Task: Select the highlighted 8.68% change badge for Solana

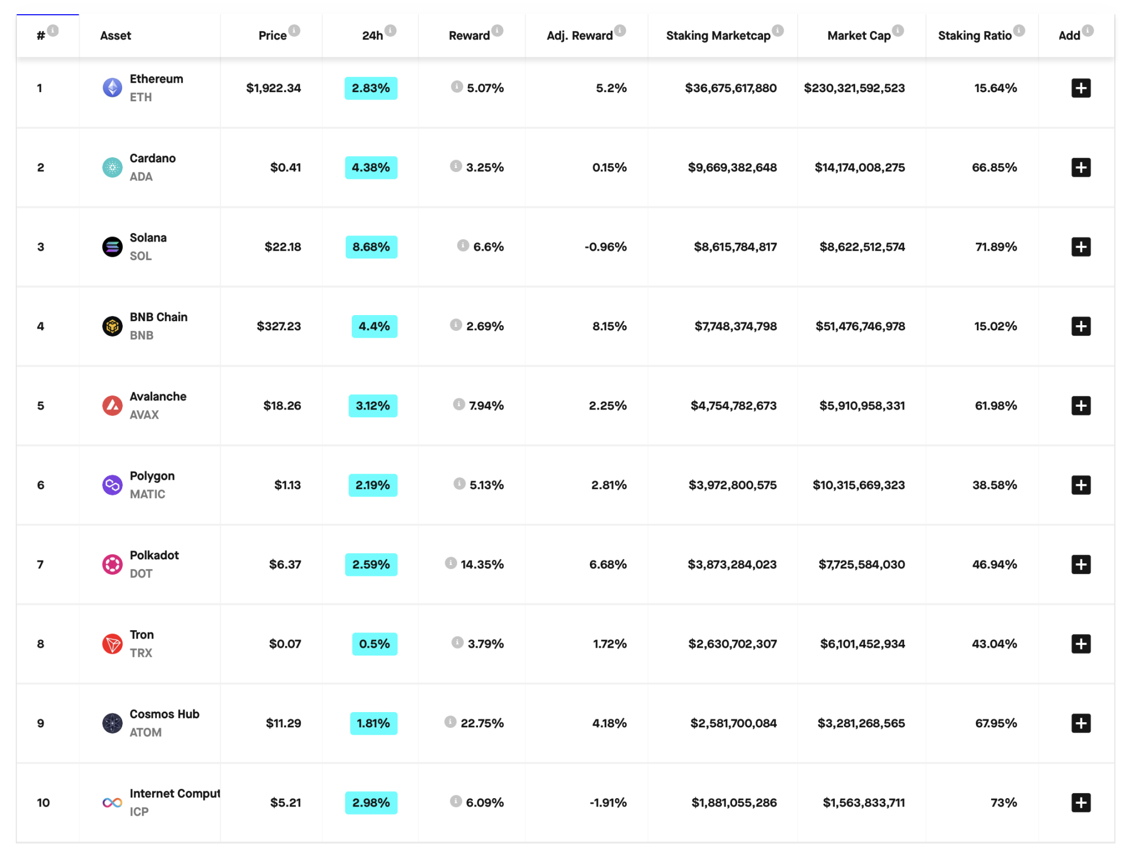Action: pyautogui.click(x=371, y=247)
